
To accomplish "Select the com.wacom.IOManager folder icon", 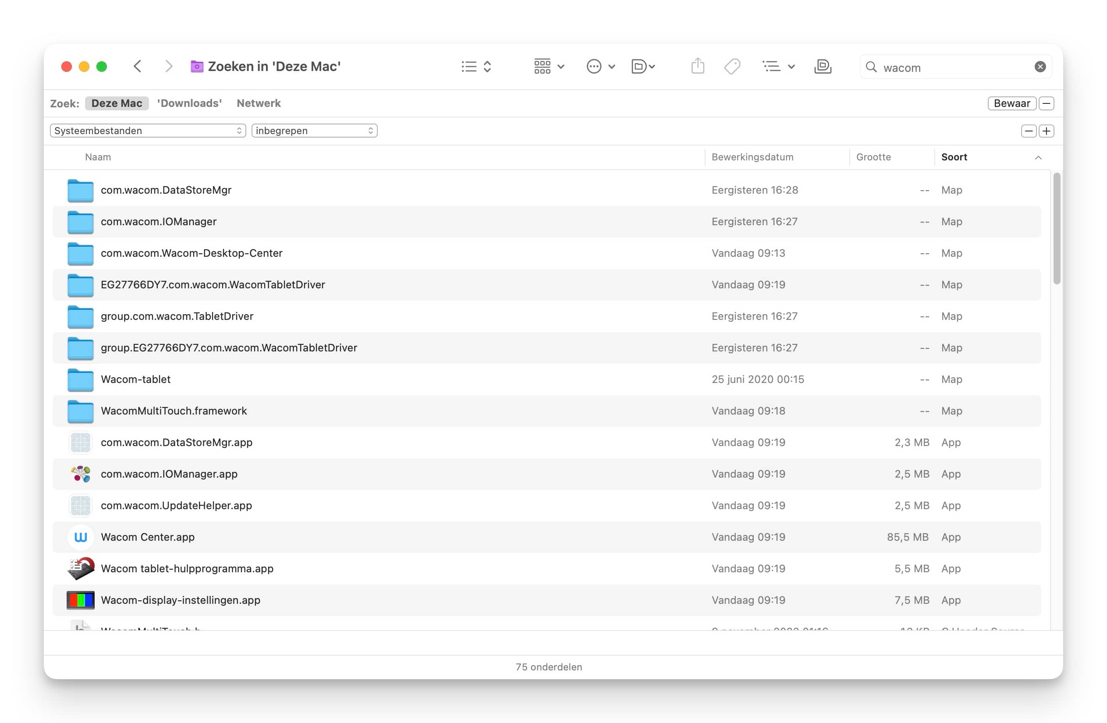I will pos(81,222).
